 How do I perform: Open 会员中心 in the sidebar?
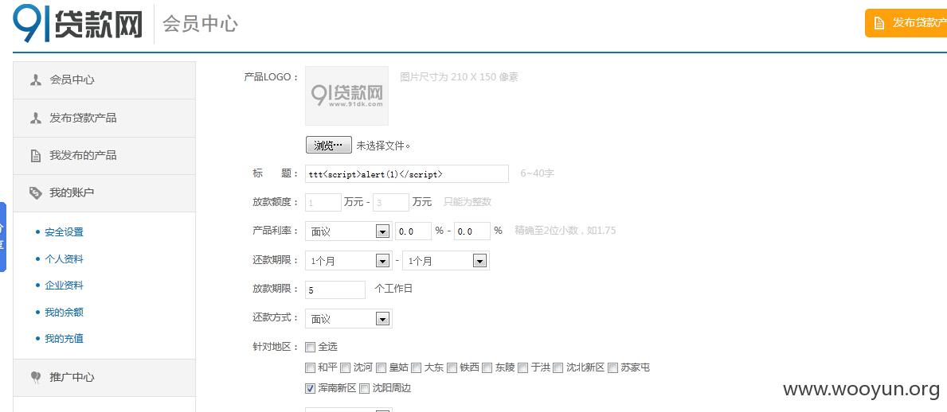(104, 80)
